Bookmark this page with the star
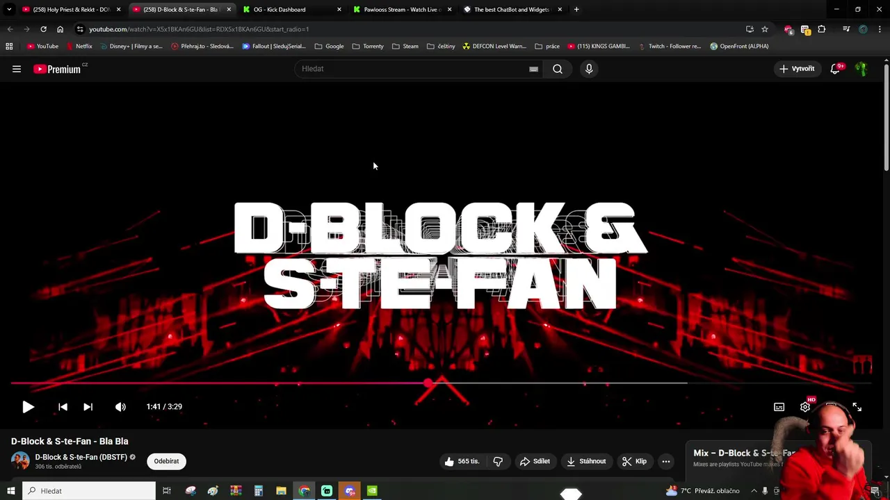 coord(765,29)
